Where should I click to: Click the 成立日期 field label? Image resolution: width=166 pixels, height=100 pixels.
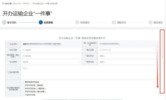pos(13,50)
